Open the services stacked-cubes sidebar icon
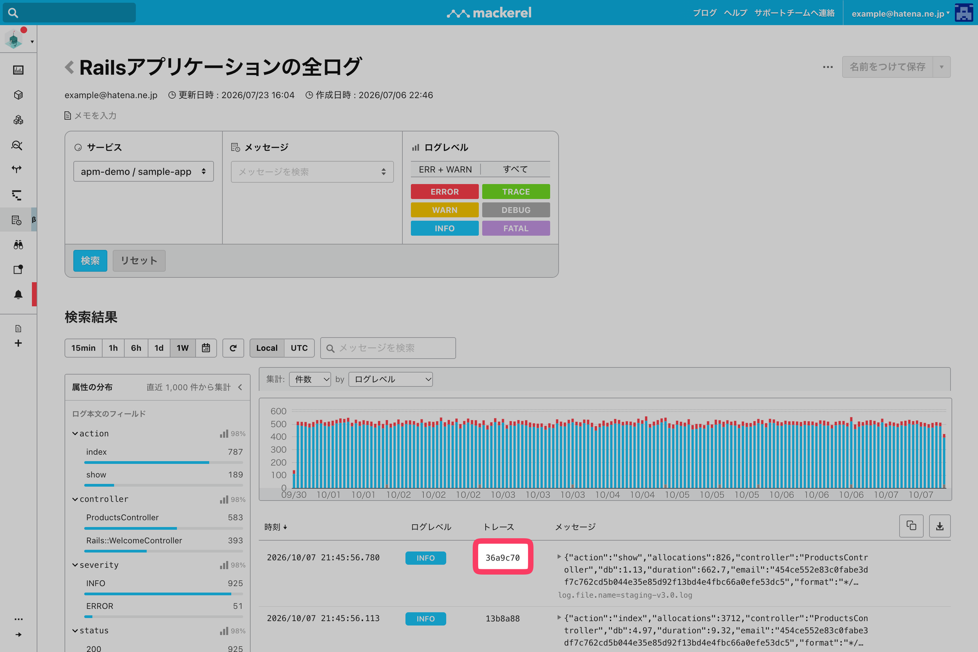This screenshot has height=652, width=978. click(18, 120)
